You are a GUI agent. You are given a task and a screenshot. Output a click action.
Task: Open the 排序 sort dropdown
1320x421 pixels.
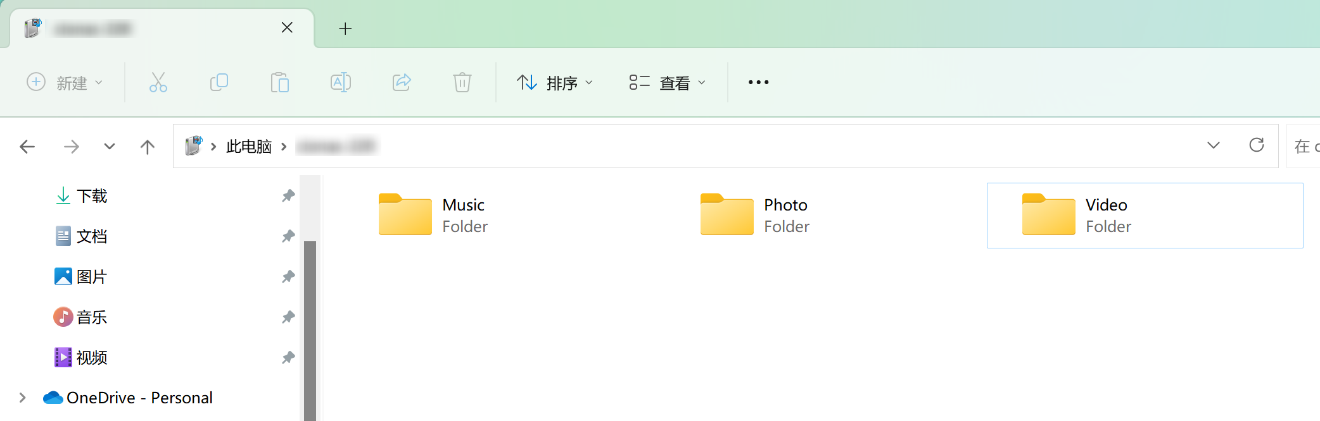(x=555, y=83)
